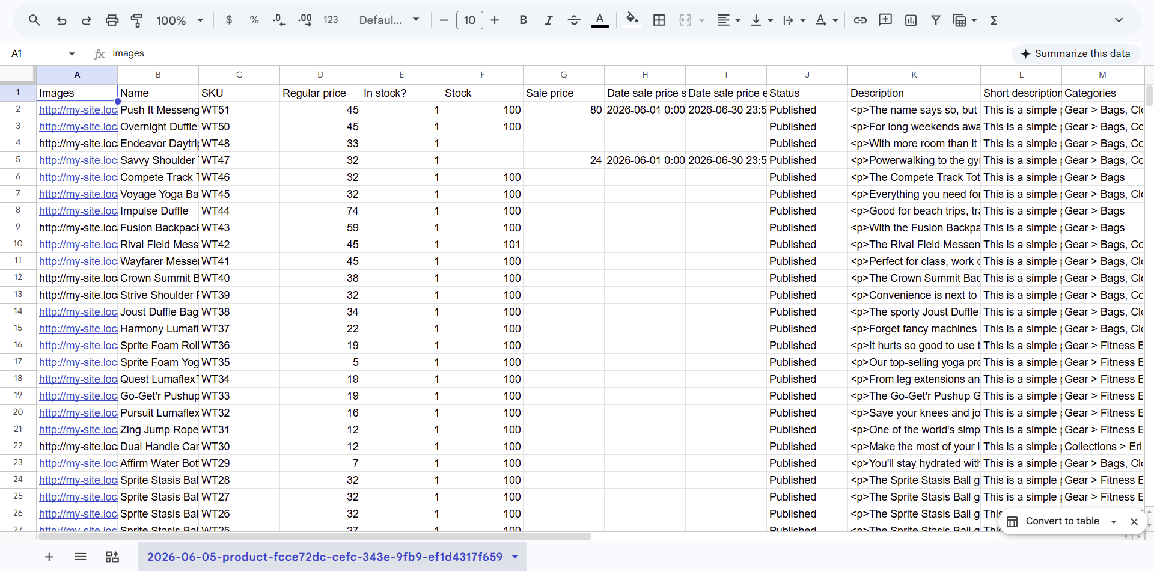
Task: Open the text wrapping dropdown
Action: pos(794,20)
